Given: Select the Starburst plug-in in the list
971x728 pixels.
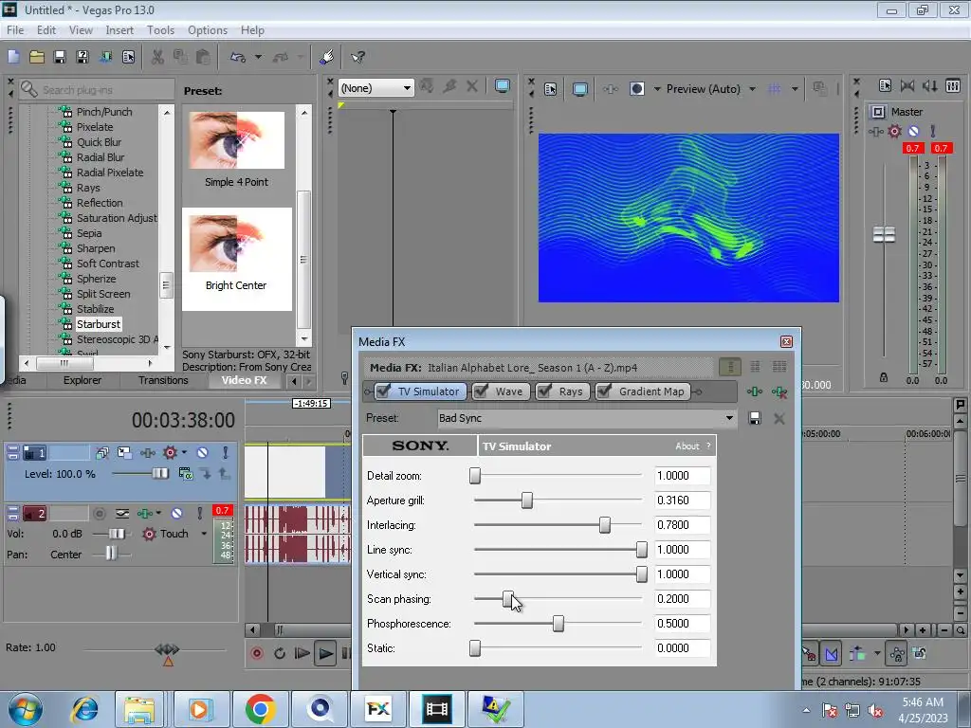Looking at the screenshot, I should tap(99, 324).
